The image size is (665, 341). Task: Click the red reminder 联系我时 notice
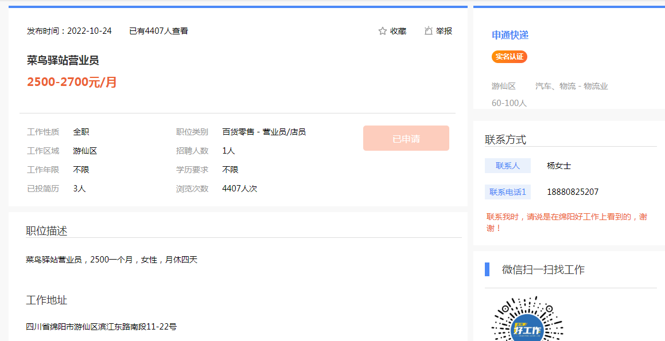click(x=567, y=222)
